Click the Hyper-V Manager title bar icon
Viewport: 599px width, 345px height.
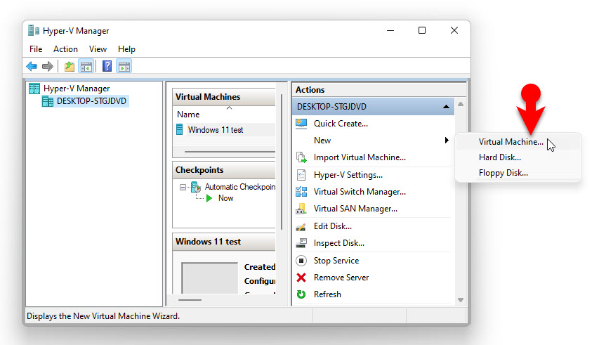click(x=34, y=30)
